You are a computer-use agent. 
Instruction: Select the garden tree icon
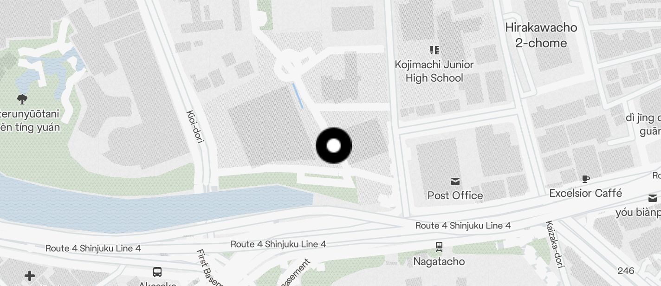22,98
